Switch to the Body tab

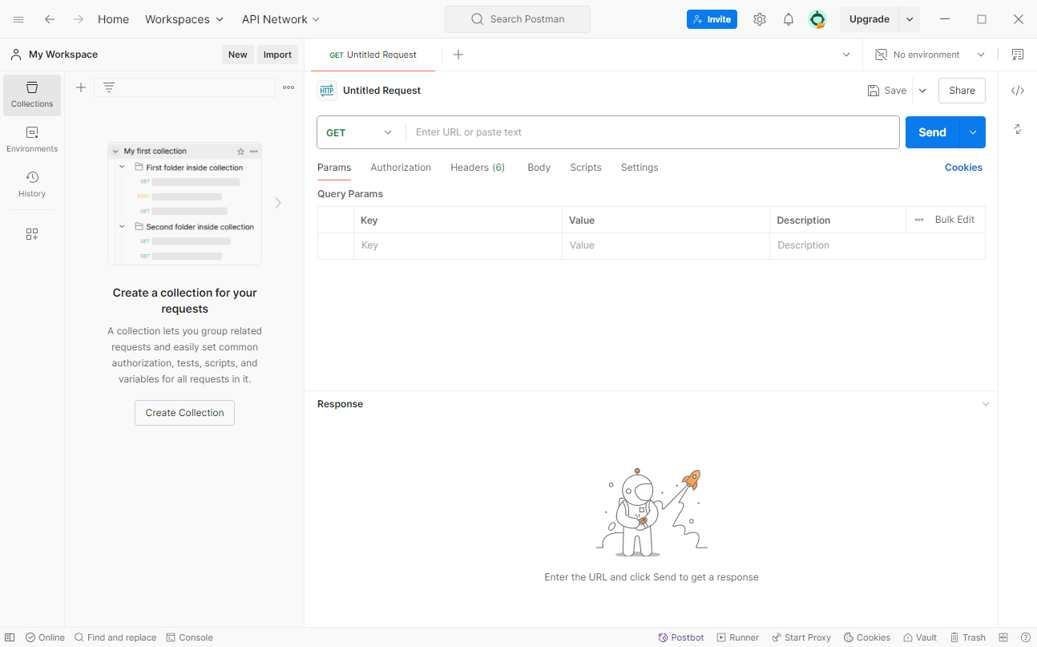(x=539, y=168)
